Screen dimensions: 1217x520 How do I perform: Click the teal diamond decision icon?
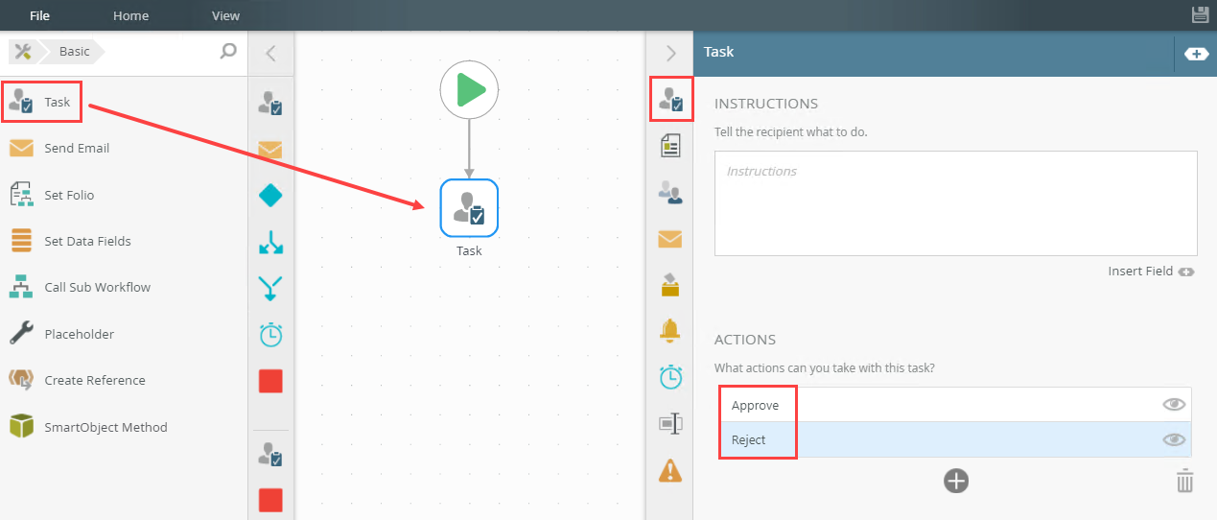pos(270,196)
